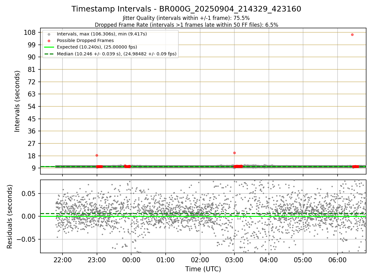Click the 'Possible Dropped Frames' legend entry
Screen dimensions: 373x280
[85, 40]
